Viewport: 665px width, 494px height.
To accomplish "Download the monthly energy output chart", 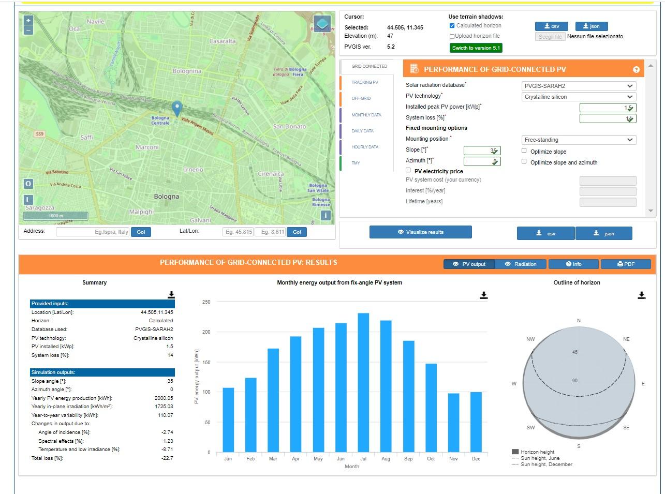I will (484, 295).
